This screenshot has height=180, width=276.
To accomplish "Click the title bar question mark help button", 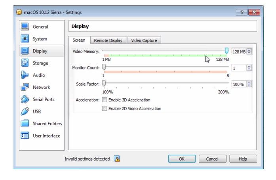I will coord(242,12).
